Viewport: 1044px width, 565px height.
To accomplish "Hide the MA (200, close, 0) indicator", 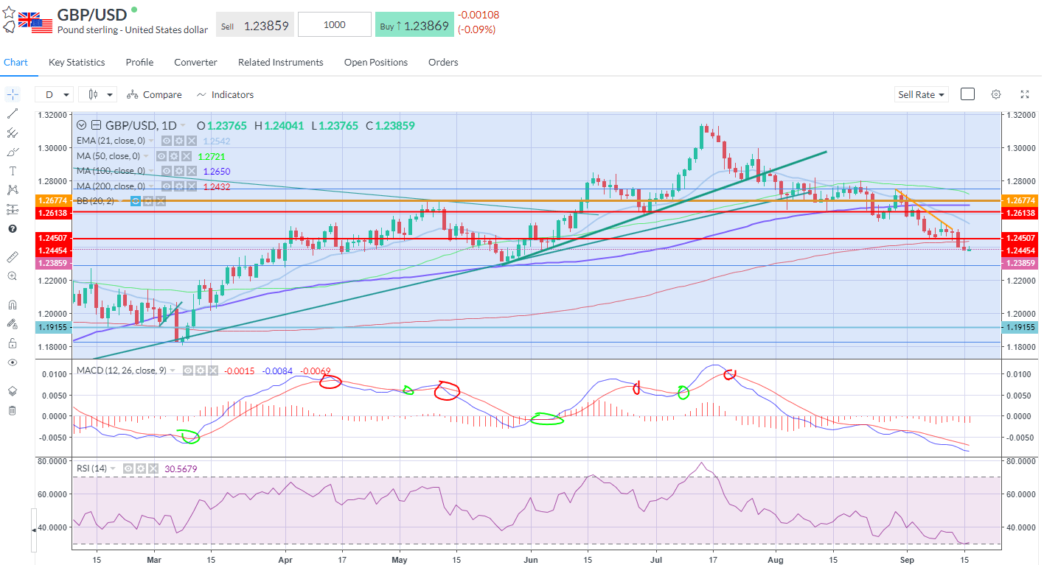I will click(x=166, y=186).
